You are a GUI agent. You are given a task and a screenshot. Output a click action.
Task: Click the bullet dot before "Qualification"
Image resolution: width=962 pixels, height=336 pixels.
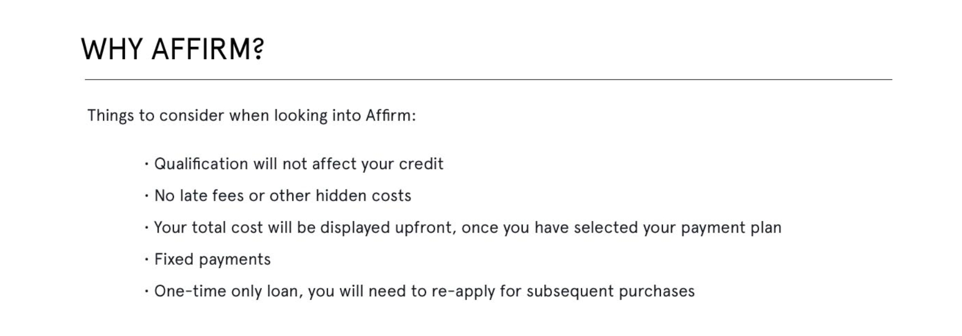pyautogui.click(x=146, y=164)
